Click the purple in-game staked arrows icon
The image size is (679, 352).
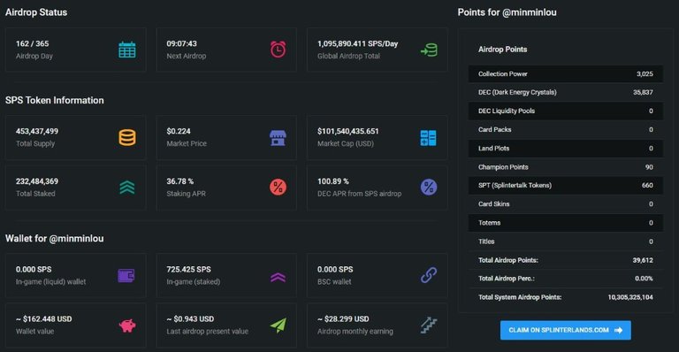[278, 277]
